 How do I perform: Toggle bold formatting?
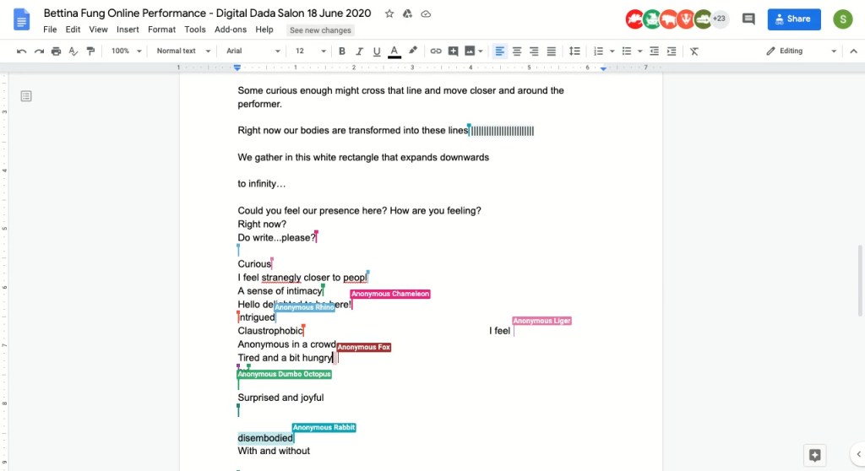click(342, 51)
